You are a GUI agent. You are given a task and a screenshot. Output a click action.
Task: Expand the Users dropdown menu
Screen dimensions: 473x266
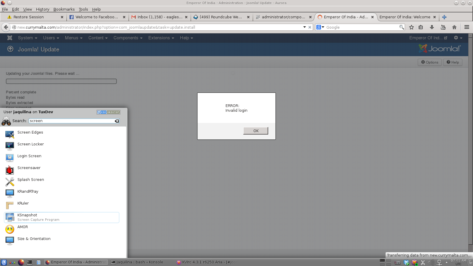(x=51, y=38)
